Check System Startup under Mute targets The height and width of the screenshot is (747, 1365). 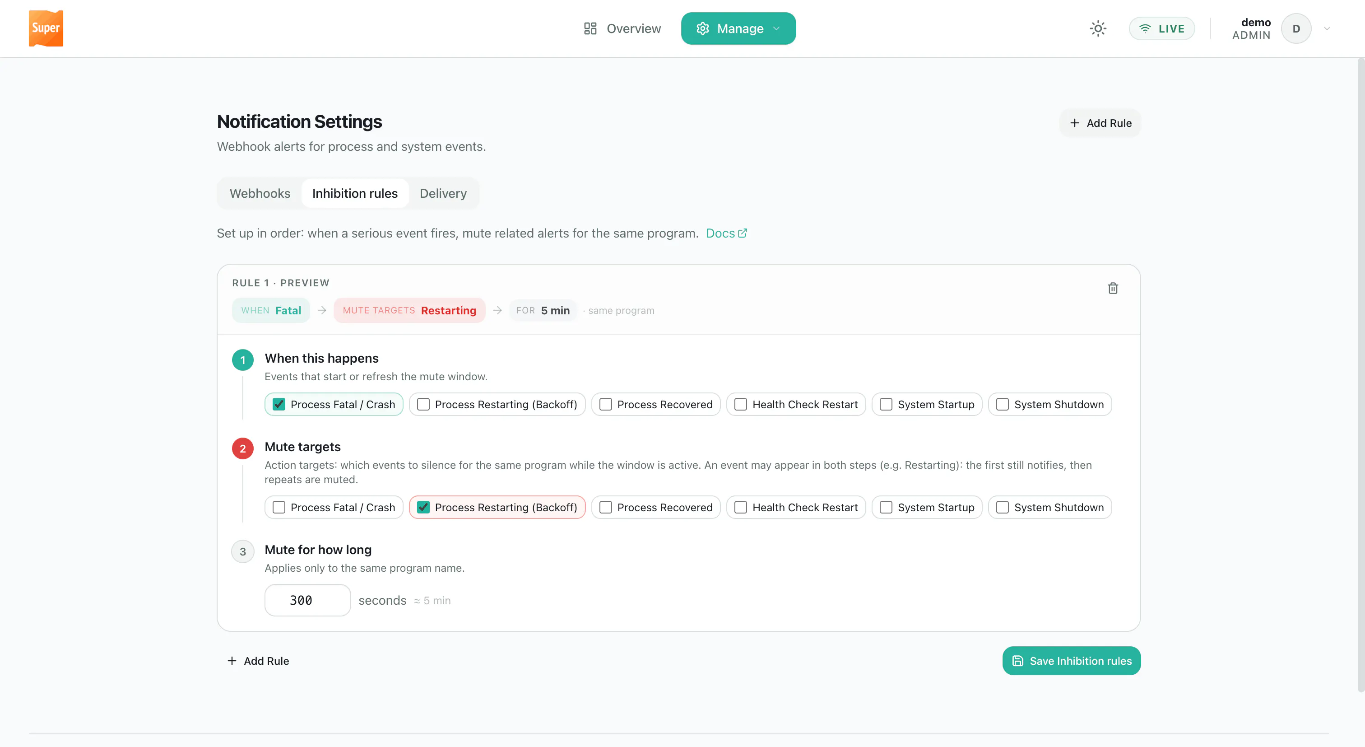point(927,507)
